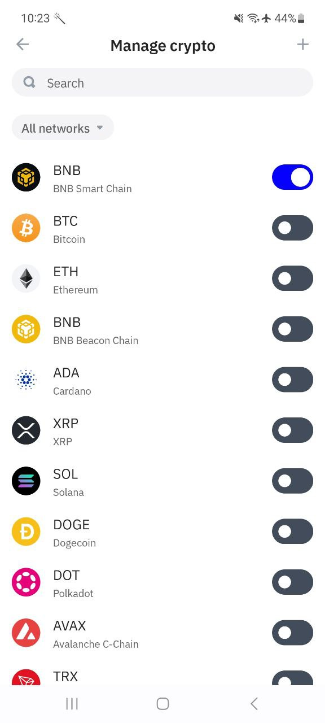Disable the BNB Smart Chain toggle

[x=292, y=177]
